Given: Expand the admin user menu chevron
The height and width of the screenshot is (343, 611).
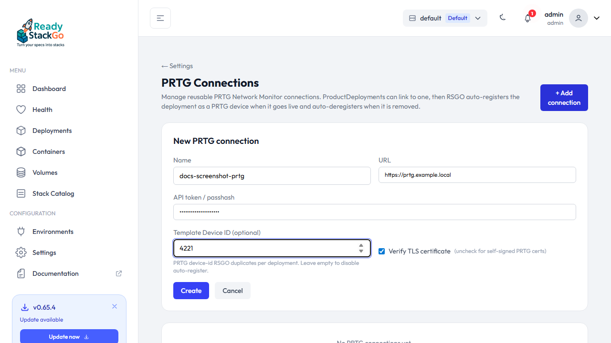Looking at the screenshot, I should click(x=597, y=18).
